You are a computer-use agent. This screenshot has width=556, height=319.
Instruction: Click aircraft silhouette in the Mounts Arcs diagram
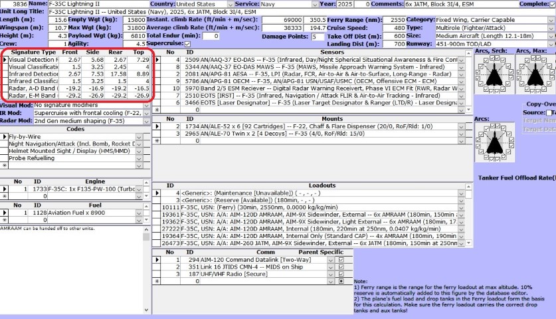tap(494, 143)
